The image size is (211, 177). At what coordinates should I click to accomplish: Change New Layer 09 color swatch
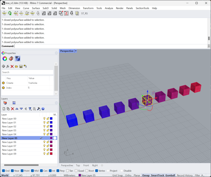point(51,154)
